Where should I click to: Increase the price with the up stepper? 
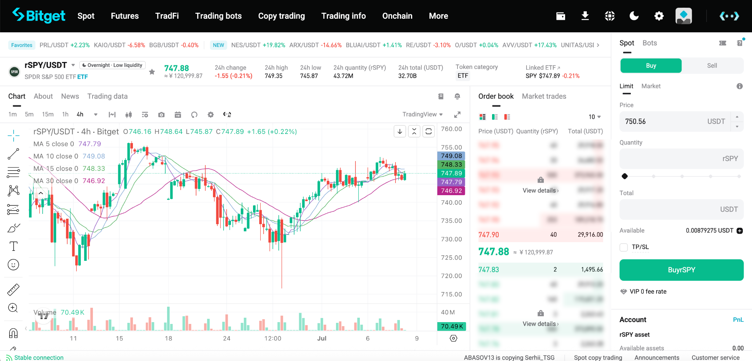point(737,117)
